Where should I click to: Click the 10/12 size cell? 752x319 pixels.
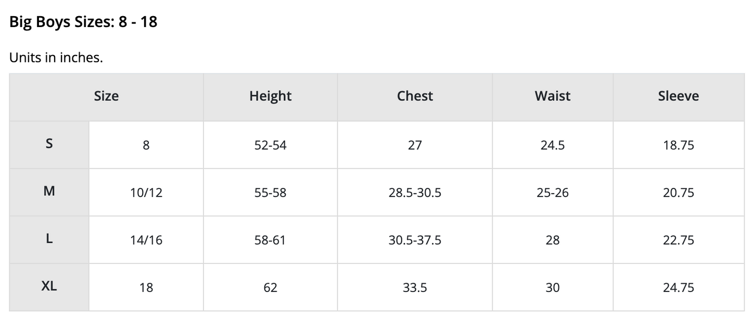(x=146, y=193)
